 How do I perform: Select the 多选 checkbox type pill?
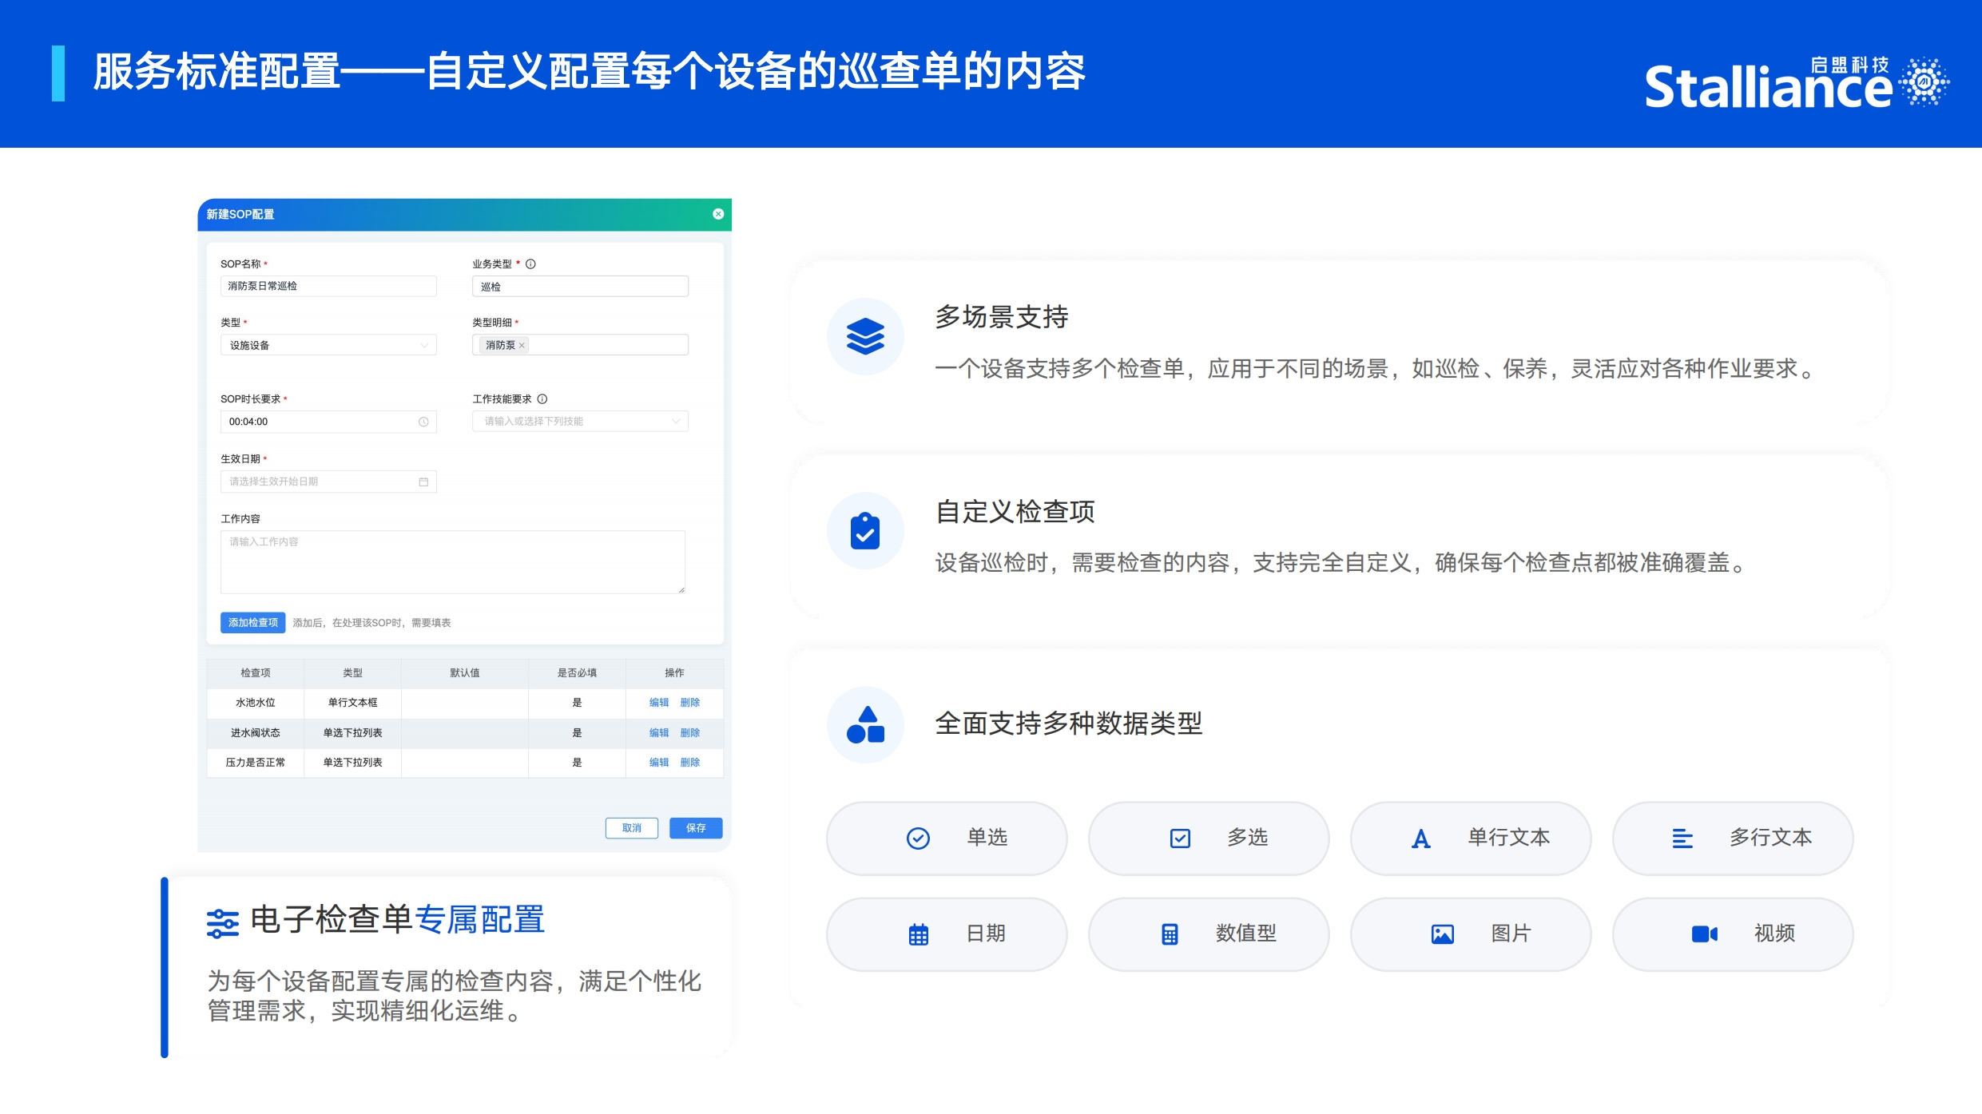(1208, 838)
